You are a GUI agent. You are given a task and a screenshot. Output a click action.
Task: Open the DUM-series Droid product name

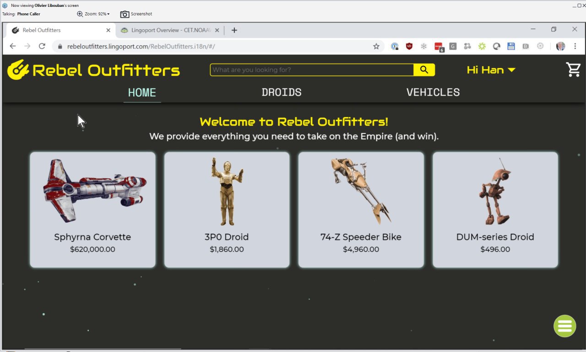pyautogui.click(x=495, y=237)
